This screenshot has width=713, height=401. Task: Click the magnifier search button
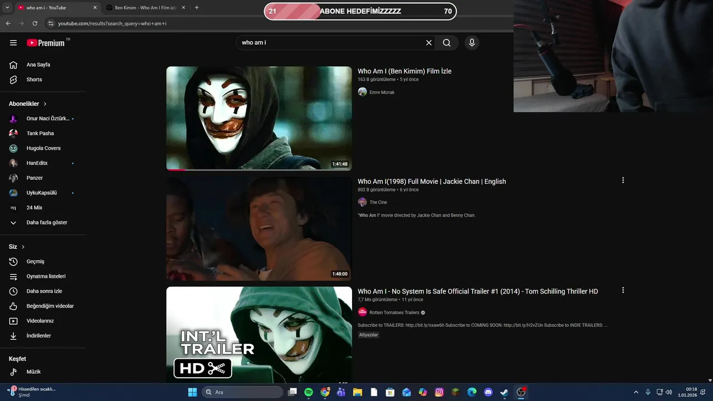click(x=447, y=43)
